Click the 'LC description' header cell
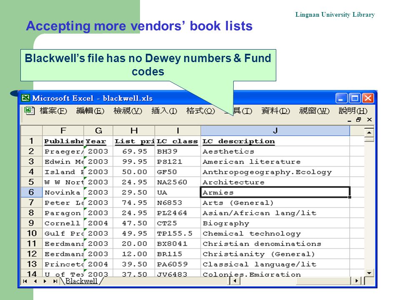 pyautogui.click(x=275, y=141)
